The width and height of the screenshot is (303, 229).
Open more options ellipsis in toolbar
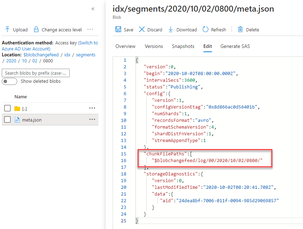tap(90, 30)
